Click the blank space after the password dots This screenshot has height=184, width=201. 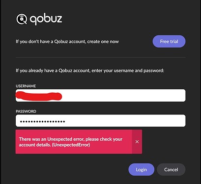coord(125,121)
